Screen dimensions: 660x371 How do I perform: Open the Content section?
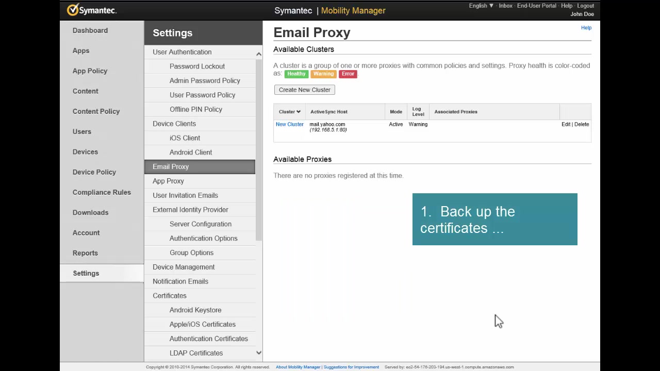click(x=85, y=91)
